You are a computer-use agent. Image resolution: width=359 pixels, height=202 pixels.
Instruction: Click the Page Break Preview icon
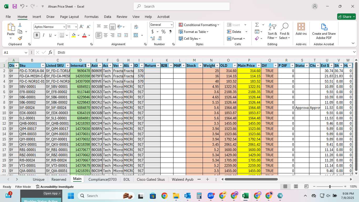(x=306, y=186)
